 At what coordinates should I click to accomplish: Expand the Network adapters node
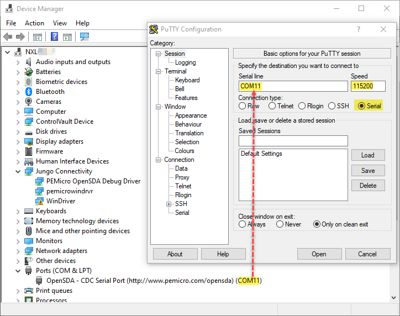(18, 251)
